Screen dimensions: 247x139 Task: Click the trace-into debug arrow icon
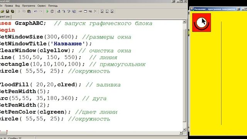[64, 12]
